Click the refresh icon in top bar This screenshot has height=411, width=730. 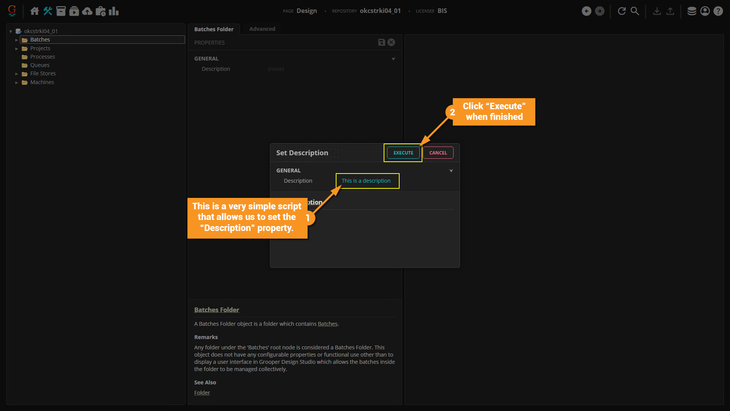622,11
